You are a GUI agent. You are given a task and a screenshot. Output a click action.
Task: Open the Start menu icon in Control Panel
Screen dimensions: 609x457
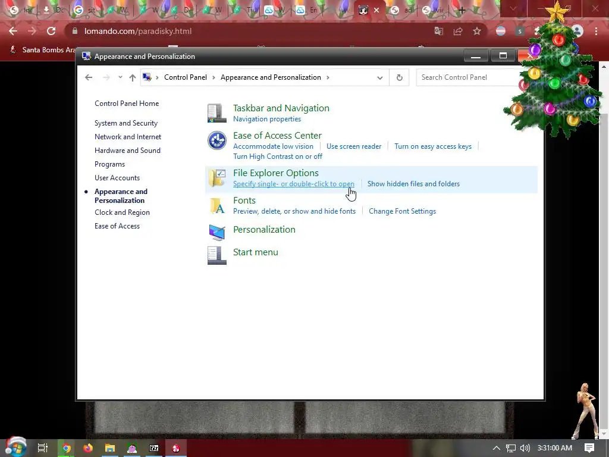(x=216, y=255)
